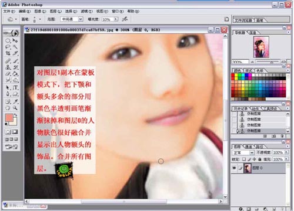Image resolution: width=294 pixels, height=211 pixels.
Task: Open the exposure 10% slider arrow
Action: pos(116,19)
